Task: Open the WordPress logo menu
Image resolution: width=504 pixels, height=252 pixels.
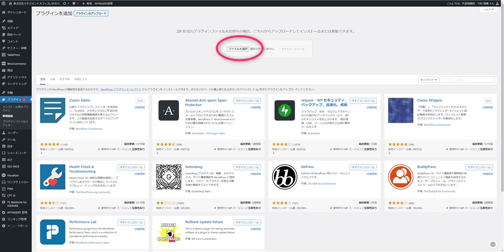Action: point(3,3)
